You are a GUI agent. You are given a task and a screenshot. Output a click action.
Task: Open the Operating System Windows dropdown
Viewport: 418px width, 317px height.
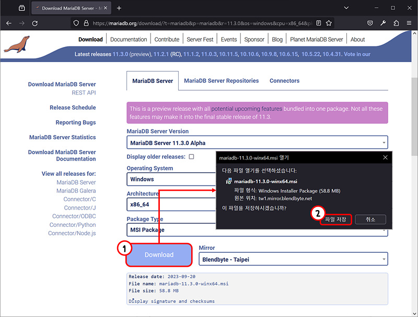coord(171,179)
